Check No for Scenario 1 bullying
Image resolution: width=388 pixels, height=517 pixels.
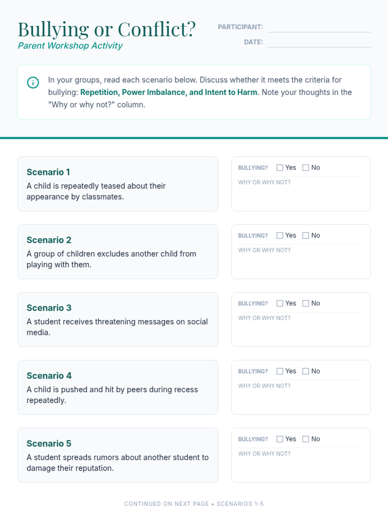tap(306, 167)
